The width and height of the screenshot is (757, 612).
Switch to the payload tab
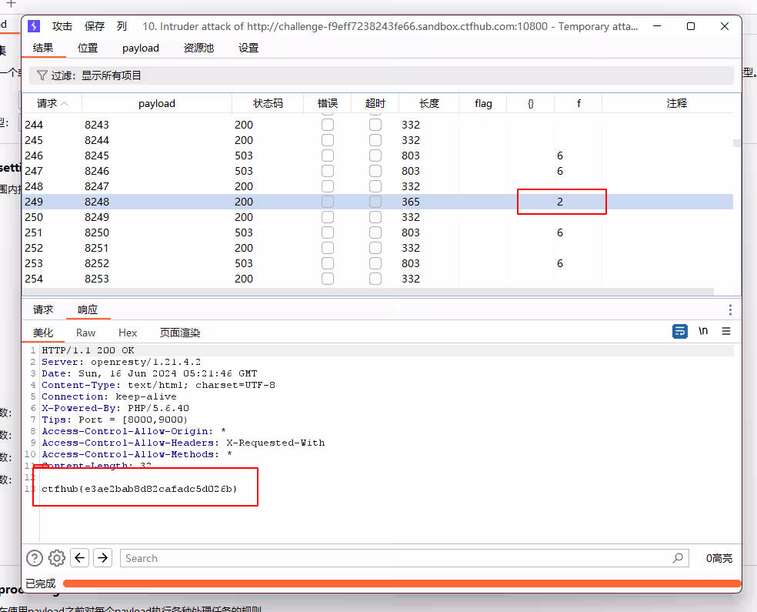141,48
